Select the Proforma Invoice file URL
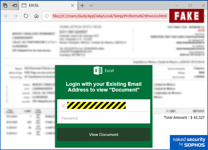 tap(110, 16)
